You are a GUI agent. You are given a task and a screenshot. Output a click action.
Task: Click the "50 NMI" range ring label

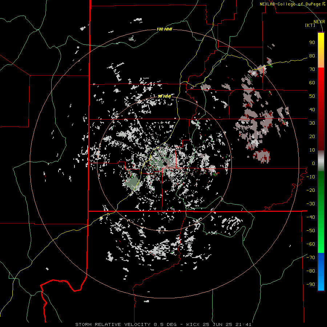(x=164, y=96)
